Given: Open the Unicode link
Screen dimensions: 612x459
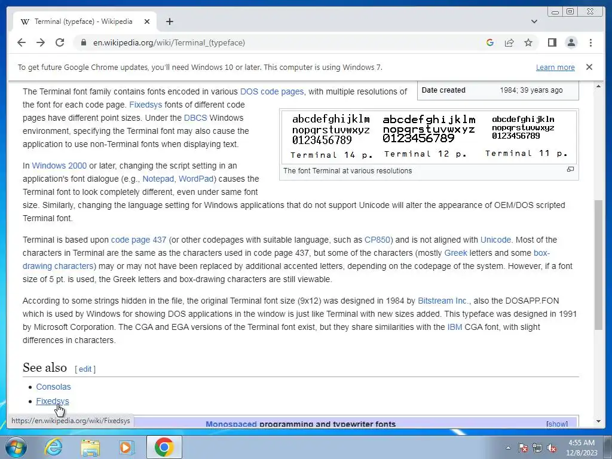Looking at the screenshot, I should click(495, 240).
